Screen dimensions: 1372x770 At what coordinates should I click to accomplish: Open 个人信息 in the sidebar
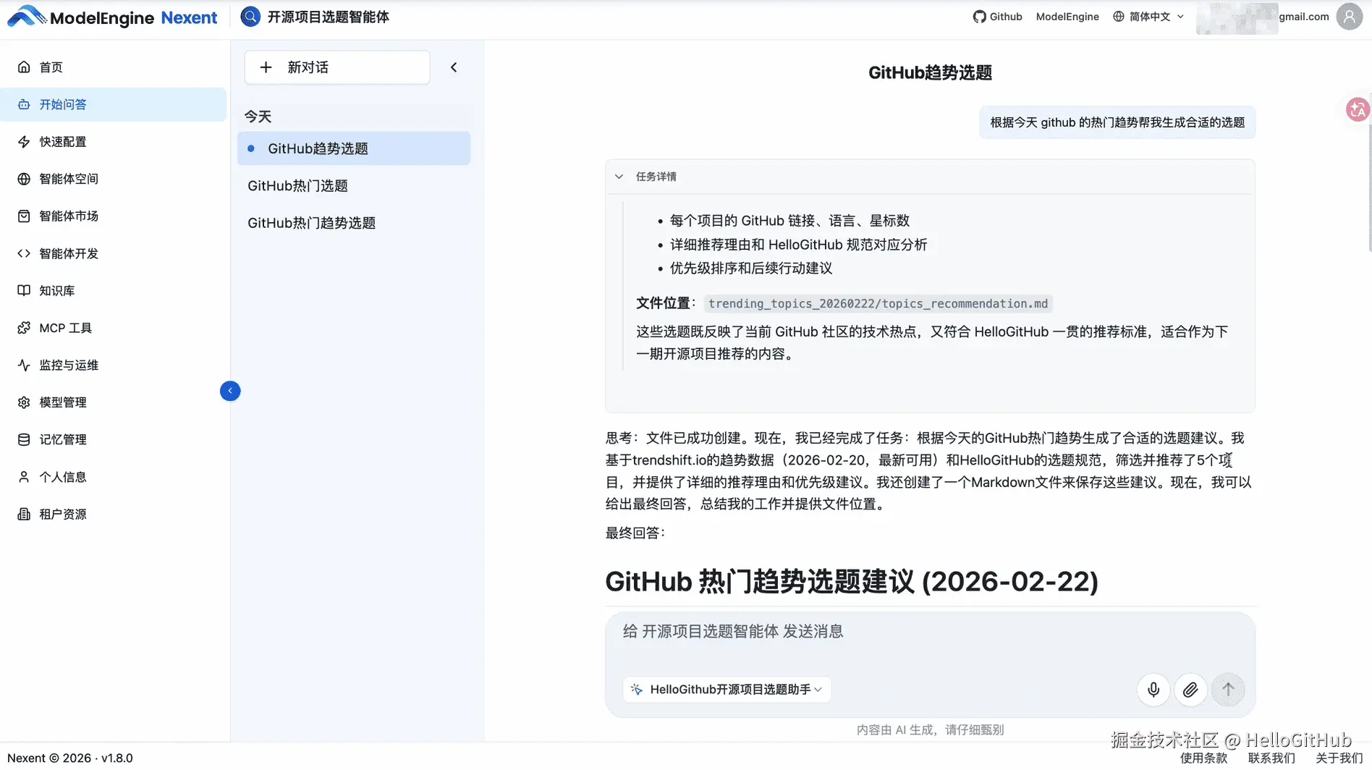[114, 477]
